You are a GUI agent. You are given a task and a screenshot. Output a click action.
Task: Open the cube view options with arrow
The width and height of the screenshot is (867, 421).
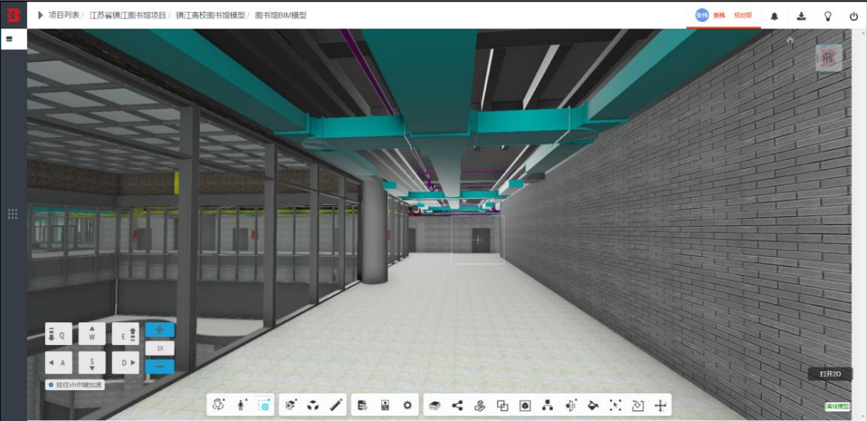click(x=291, y=405)
